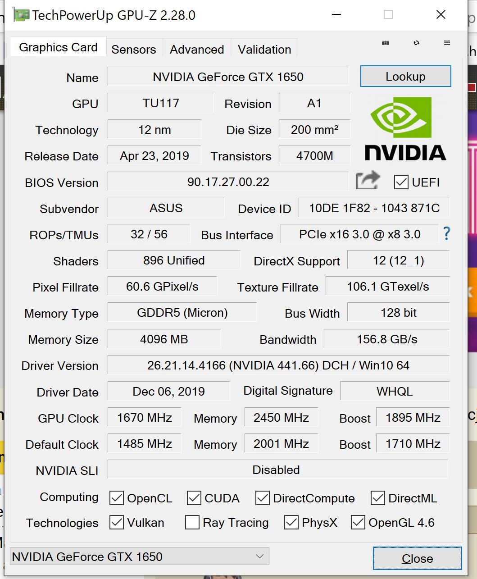
Task: Minimize the GPU-Z window
Action: [x=336, y=15]
